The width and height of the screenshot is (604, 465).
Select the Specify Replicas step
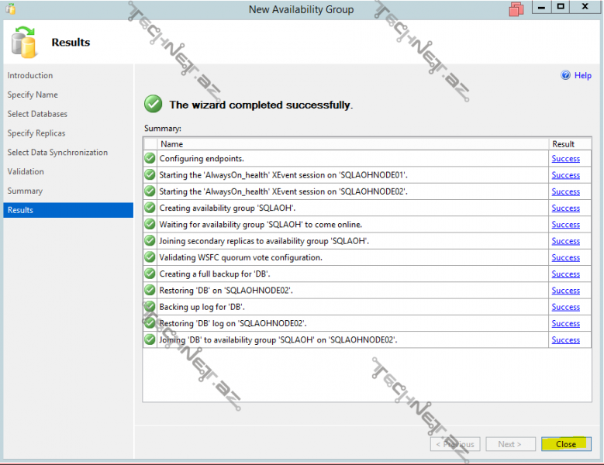pyautogui.click(x=36, y=133)
